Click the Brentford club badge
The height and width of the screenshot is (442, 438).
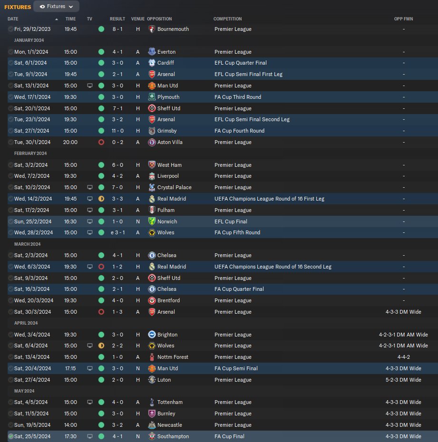pyautogui.click(x=152, y=300)
